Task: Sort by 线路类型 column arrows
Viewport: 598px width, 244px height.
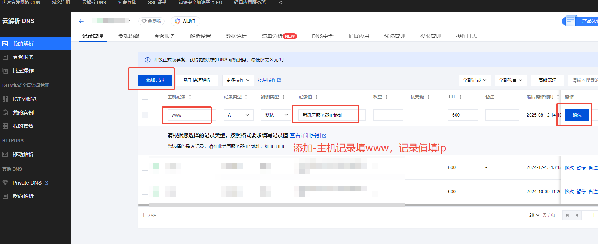Action: [283, 97]
